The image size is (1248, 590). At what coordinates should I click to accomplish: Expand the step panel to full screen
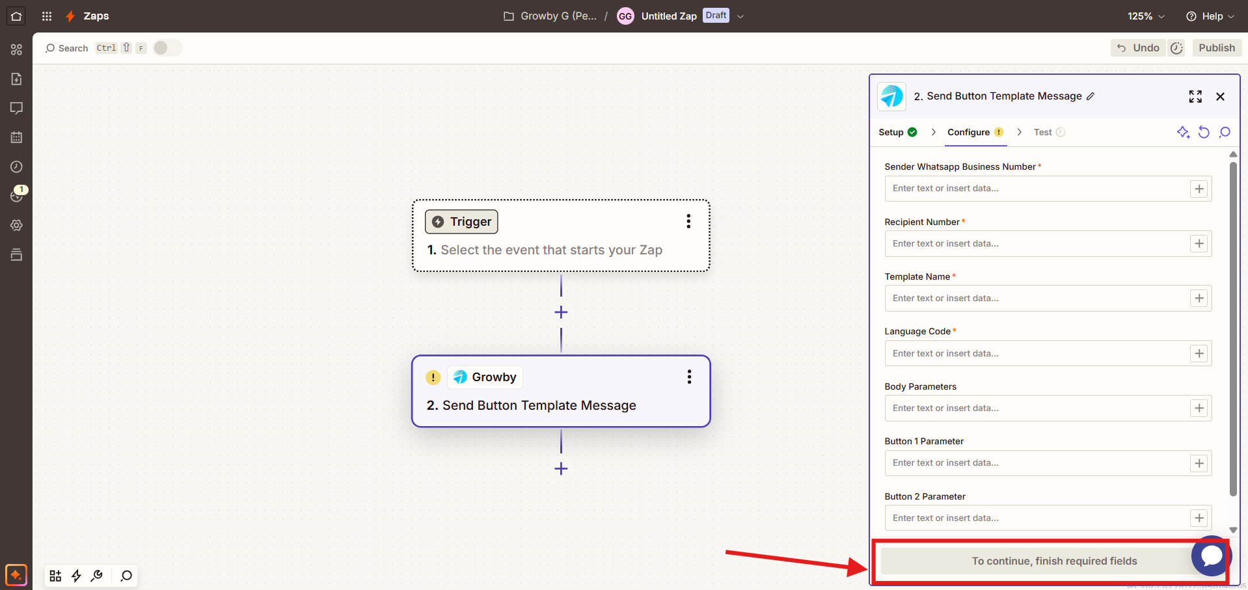coord(1195,96)
